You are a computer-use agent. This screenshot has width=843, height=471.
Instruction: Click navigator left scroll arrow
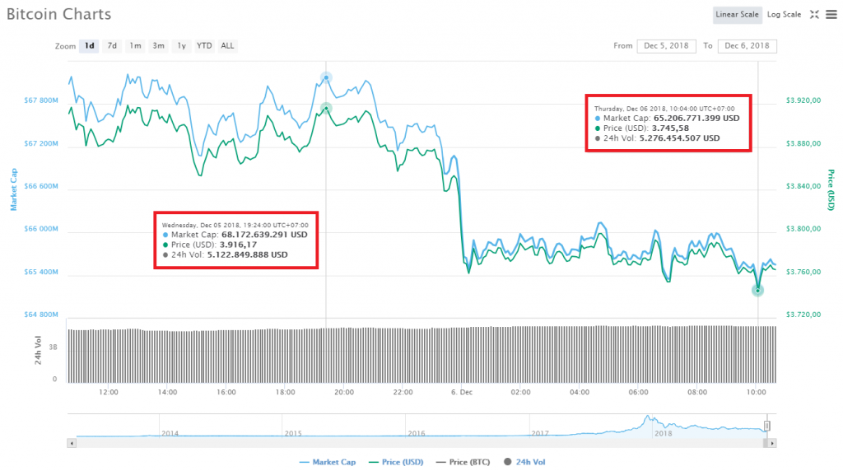click(72, 443)
